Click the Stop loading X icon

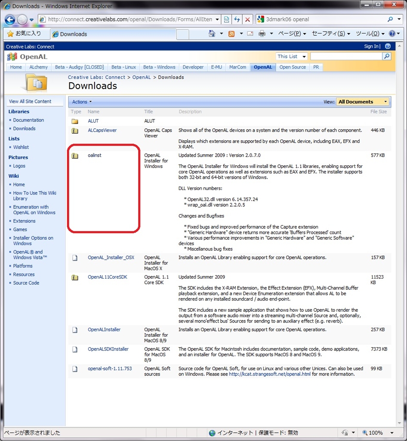(247, 19)
